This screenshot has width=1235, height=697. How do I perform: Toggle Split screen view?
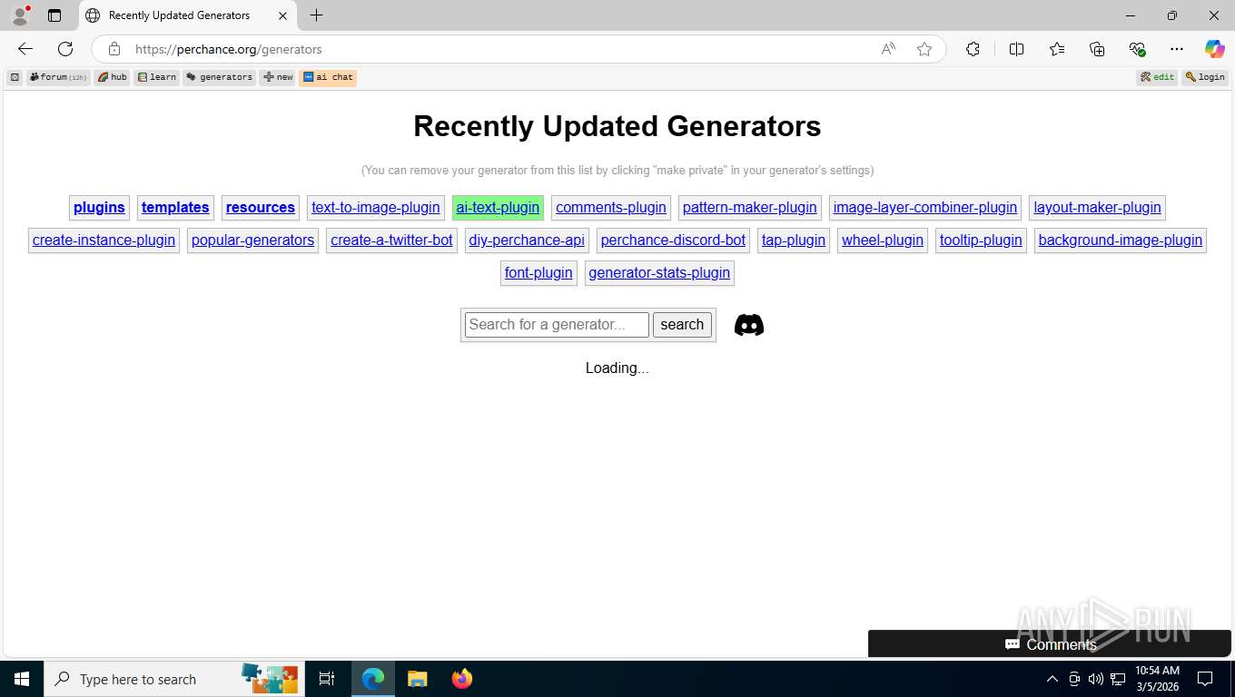tap(1016, 49)
